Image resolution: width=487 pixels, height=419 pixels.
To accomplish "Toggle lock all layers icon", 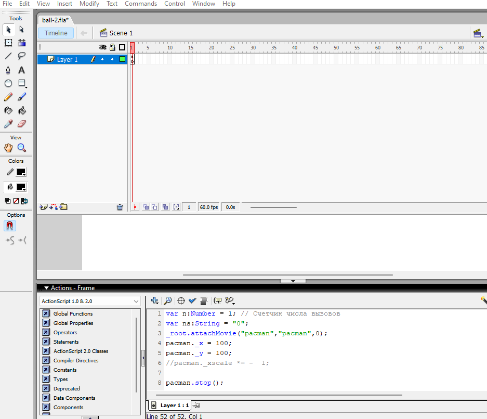I will [112, 47].
